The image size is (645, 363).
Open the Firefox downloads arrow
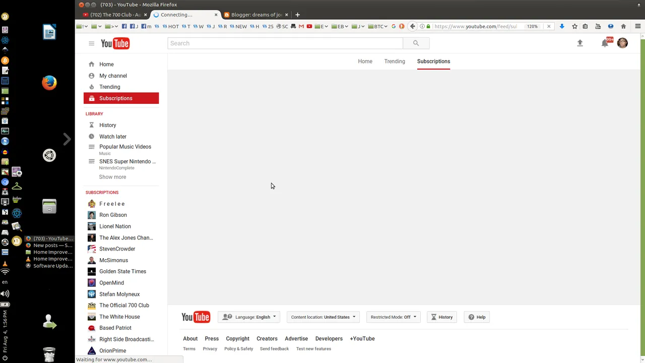pos(562,26)
